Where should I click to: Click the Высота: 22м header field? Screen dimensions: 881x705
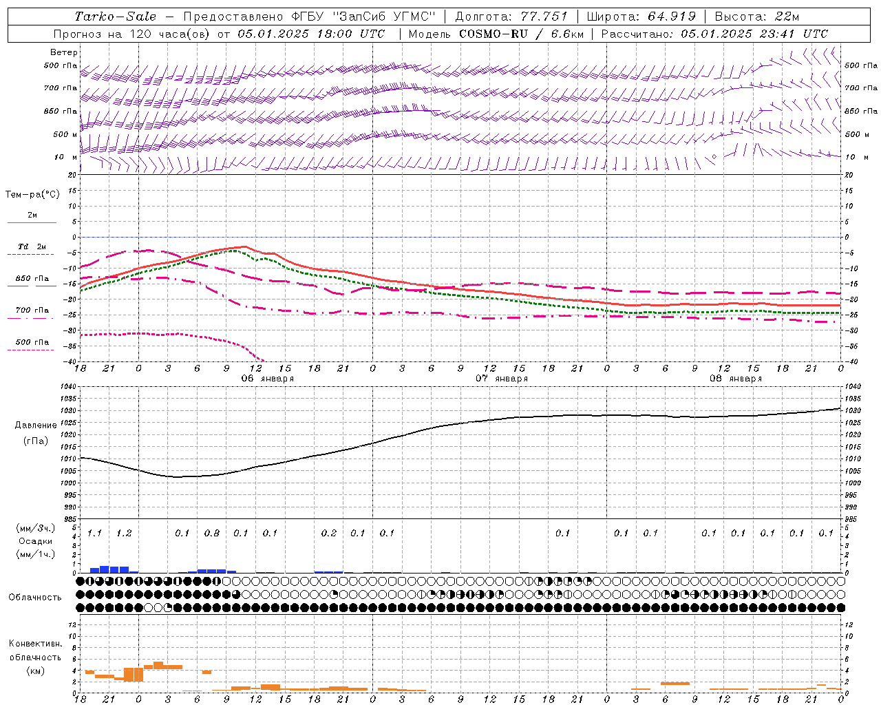tap(757, 17)
